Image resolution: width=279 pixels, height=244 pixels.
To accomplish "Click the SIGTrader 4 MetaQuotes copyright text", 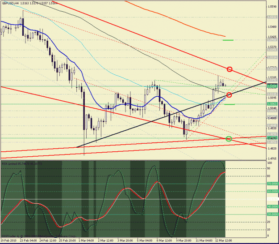I will 38,236.
